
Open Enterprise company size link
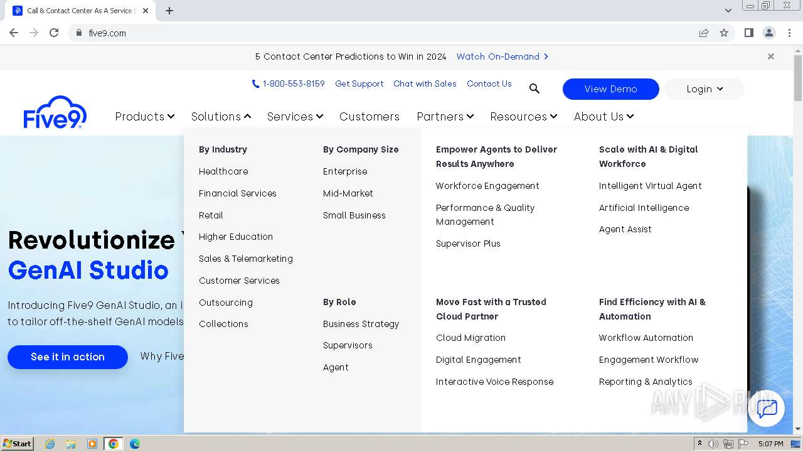click(x=345, y=171)
